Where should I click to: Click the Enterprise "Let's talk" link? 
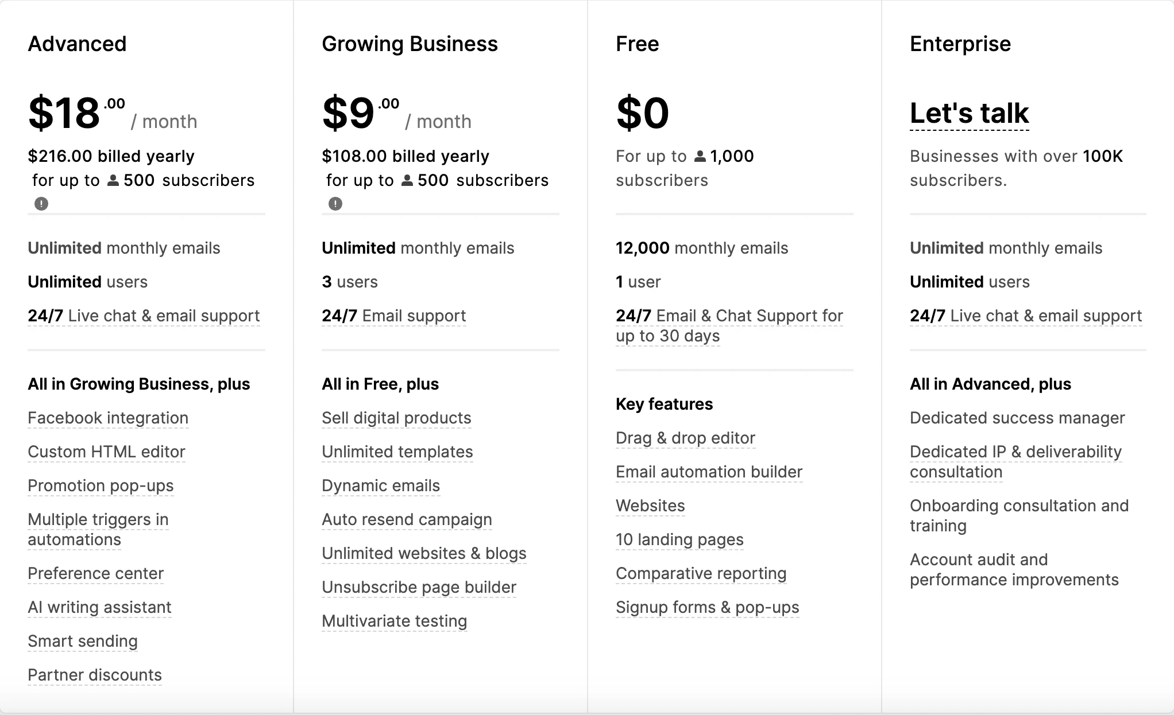(x=969, y=113)
